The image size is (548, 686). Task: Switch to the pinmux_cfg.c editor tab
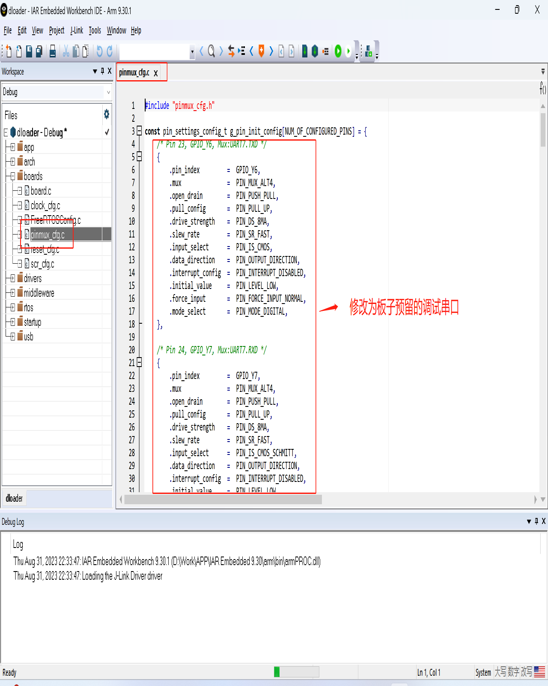coord(134,72)
